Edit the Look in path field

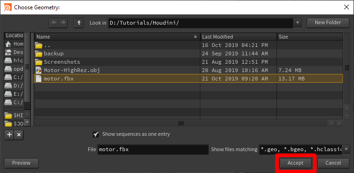(200, 23)
